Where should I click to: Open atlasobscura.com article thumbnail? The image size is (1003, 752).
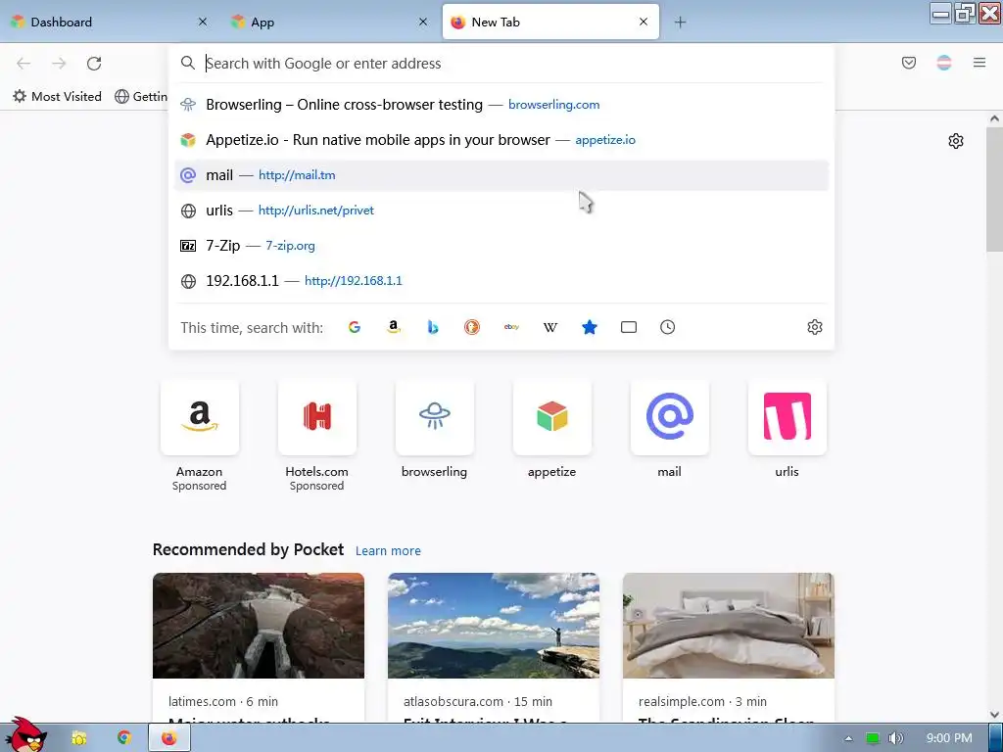click(x=494, y=626)
